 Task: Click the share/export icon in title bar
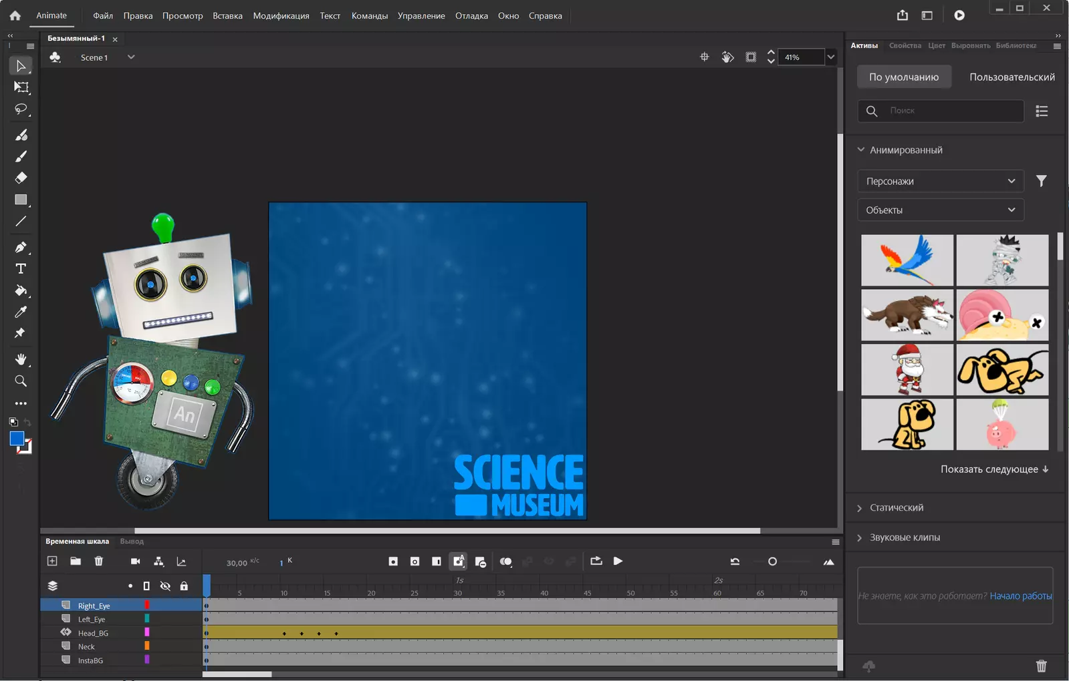(903, 15)
